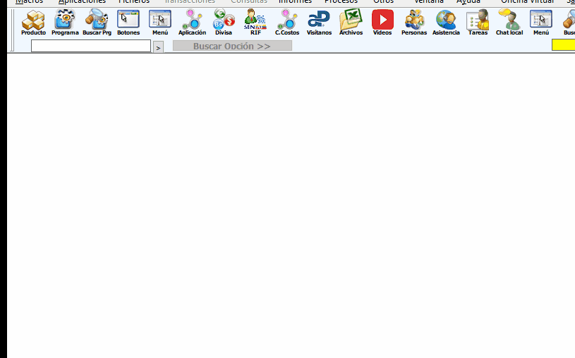Open C.Costos cost centers icon
575x358 pixels.
tap(287, 23)
